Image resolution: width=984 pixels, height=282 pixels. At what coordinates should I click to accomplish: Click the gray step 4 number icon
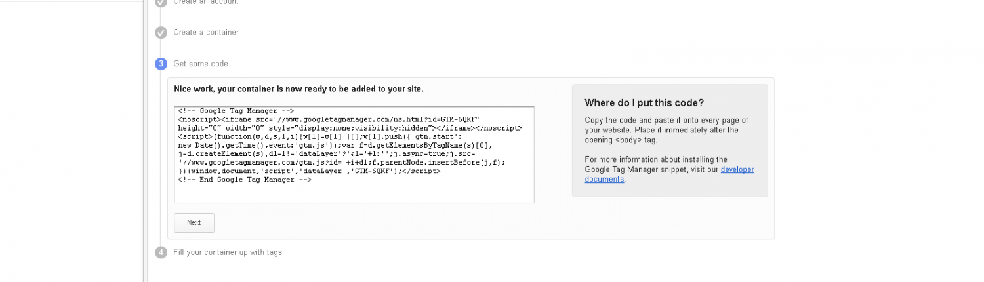tap(161, 252)
